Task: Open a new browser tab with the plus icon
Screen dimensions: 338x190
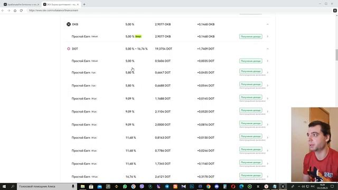Action: pos(84,4)
